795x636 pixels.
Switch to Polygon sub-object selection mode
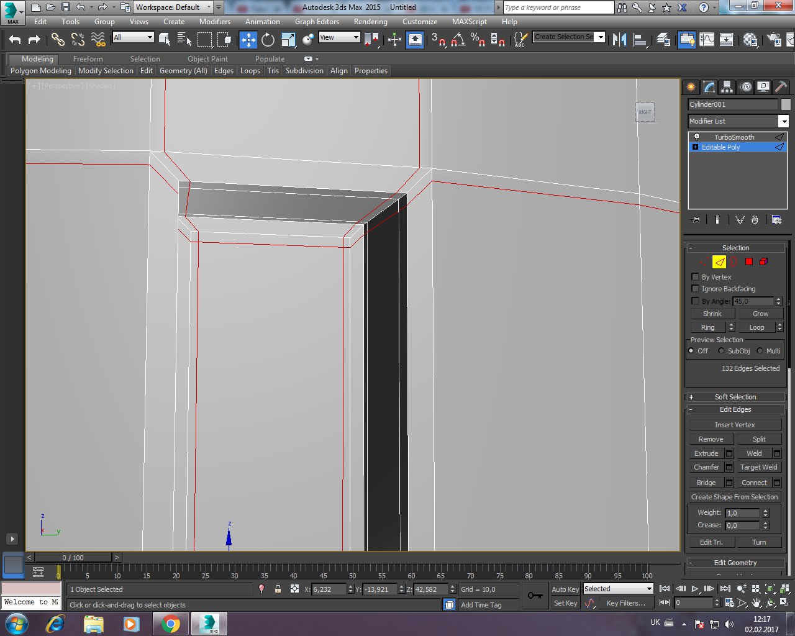(749, 261)
